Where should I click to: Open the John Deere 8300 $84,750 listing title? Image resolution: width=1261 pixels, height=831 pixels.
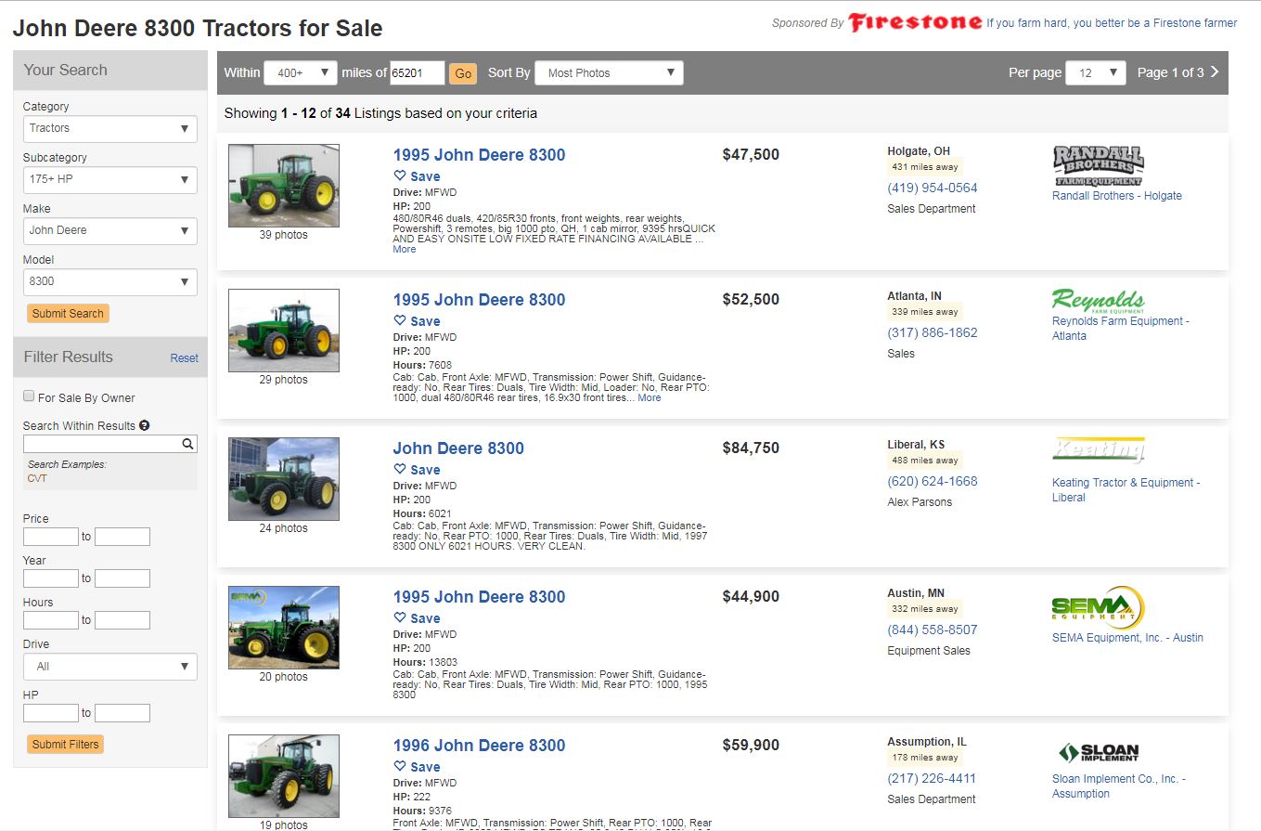pos(458,448)
